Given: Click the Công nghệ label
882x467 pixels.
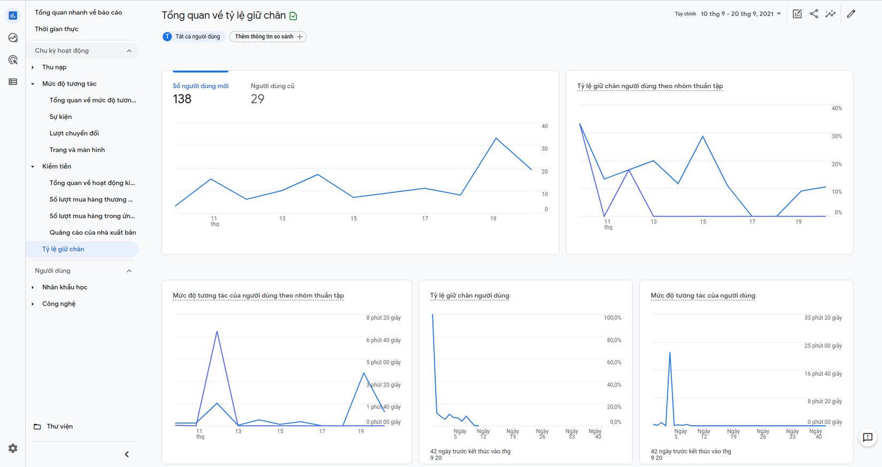Looking at the screenshot, I should (x=59, y=304).
